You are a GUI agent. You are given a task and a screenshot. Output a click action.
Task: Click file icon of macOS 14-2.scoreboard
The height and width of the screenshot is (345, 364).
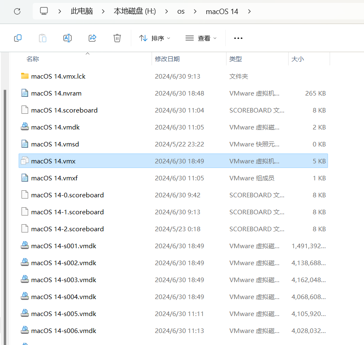click(x=25, y=229)
